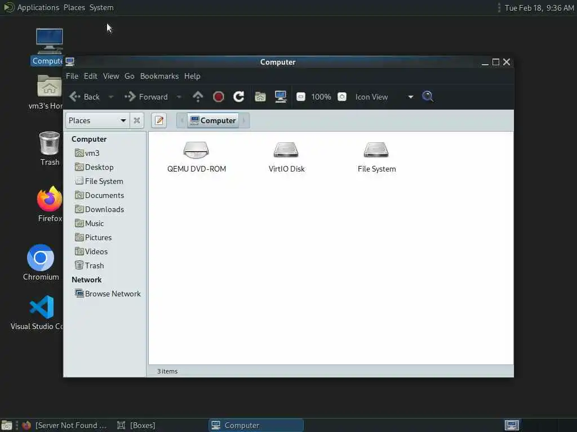Click Computer taskbar window button
This screenshot has height=432, width=577.
pyautogui.click(x=256, y=425)
